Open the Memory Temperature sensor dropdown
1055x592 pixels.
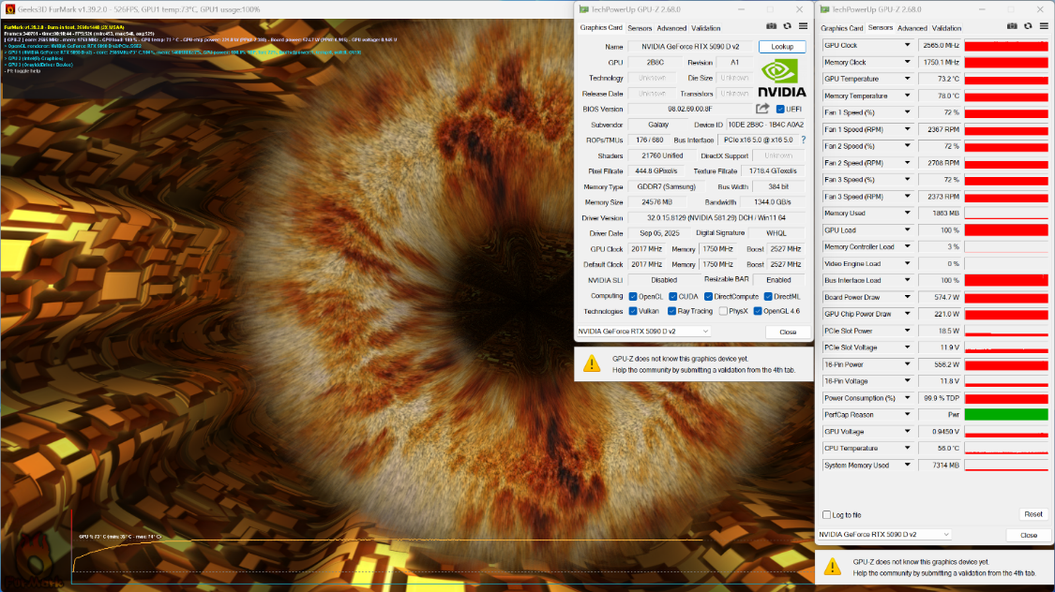(907, 96)
